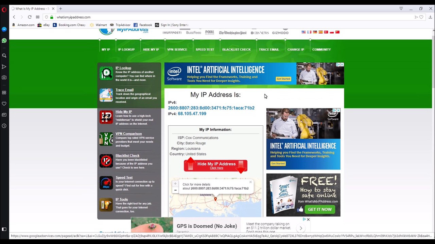The image size is (435, 244).
Task: Switch site language with the Spanish flag
Action: (320, 32)
